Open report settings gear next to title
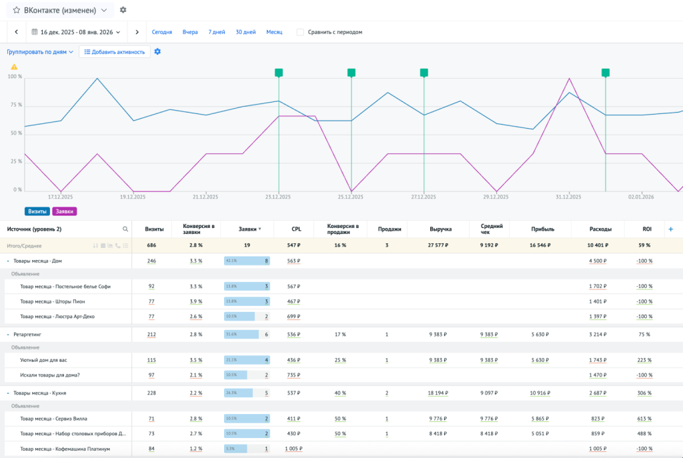 (x=123, y=11)
